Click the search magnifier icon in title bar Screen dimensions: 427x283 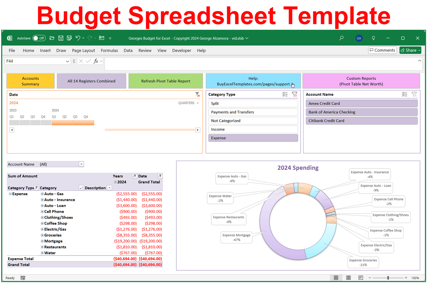pyautogui.click(x=341, y=38)
